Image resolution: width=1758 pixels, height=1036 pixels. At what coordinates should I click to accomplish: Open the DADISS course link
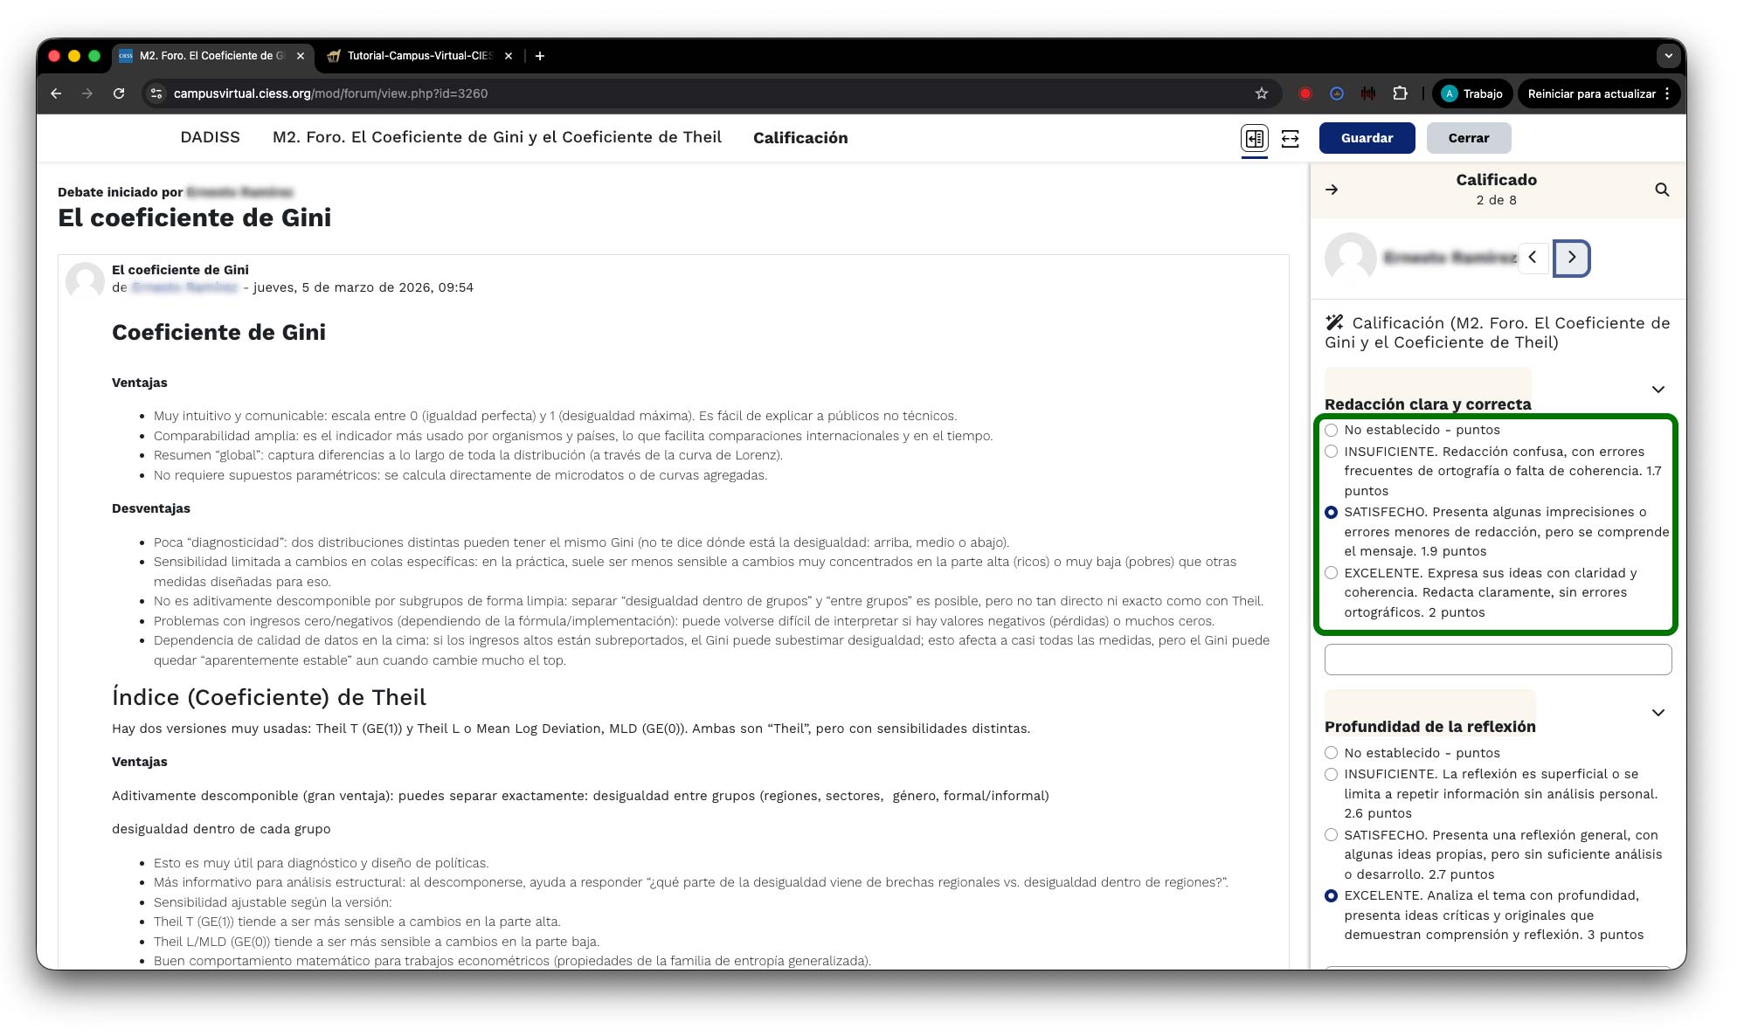pyautogui.click(x=210, y=137)
